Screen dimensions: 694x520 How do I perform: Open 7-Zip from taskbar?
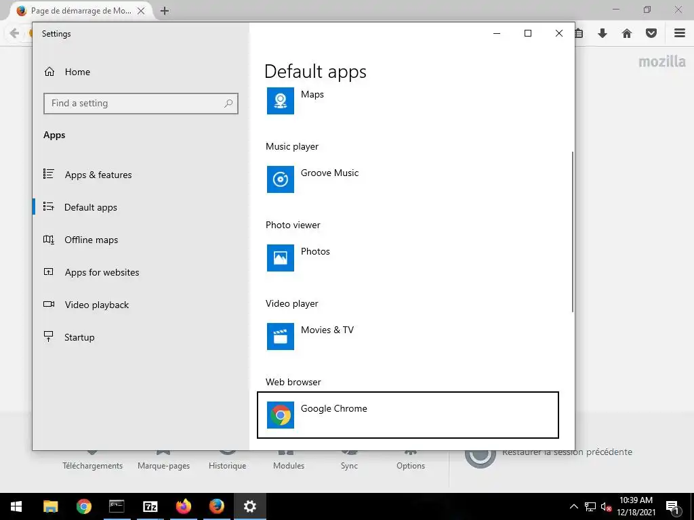150,506
